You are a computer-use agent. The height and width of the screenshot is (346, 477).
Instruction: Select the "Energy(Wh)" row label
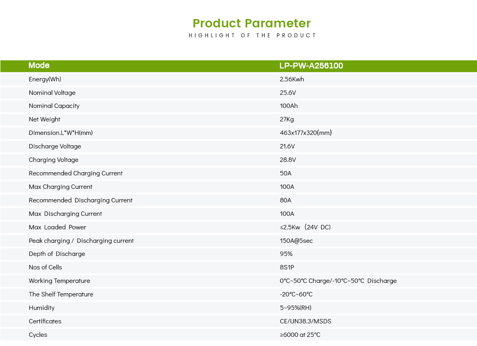point(45,79)
